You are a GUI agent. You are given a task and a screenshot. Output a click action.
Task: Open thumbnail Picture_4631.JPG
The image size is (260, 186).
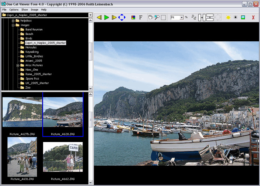tap(22, 157)
